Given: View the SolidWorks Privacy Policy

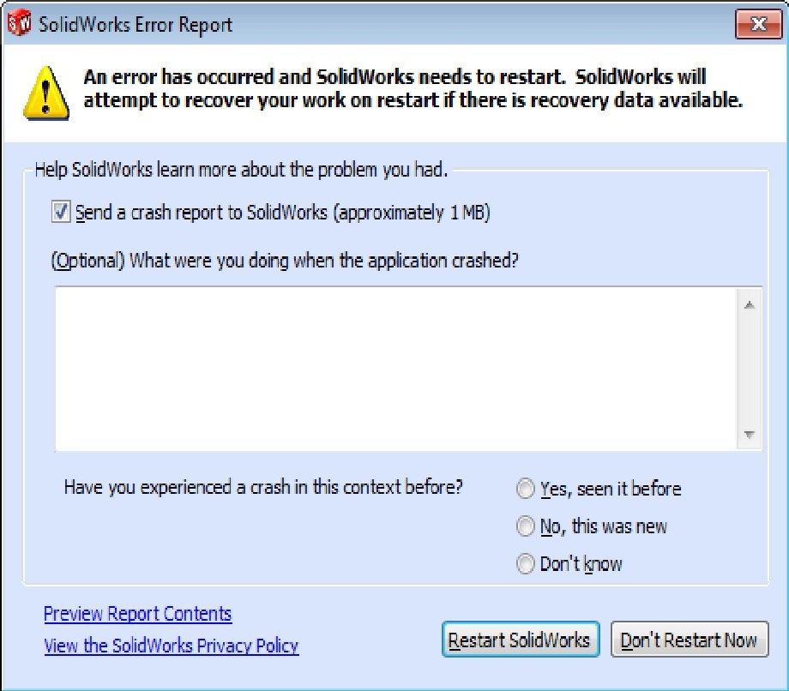Looking at the screenshot, I should [171, 646].
